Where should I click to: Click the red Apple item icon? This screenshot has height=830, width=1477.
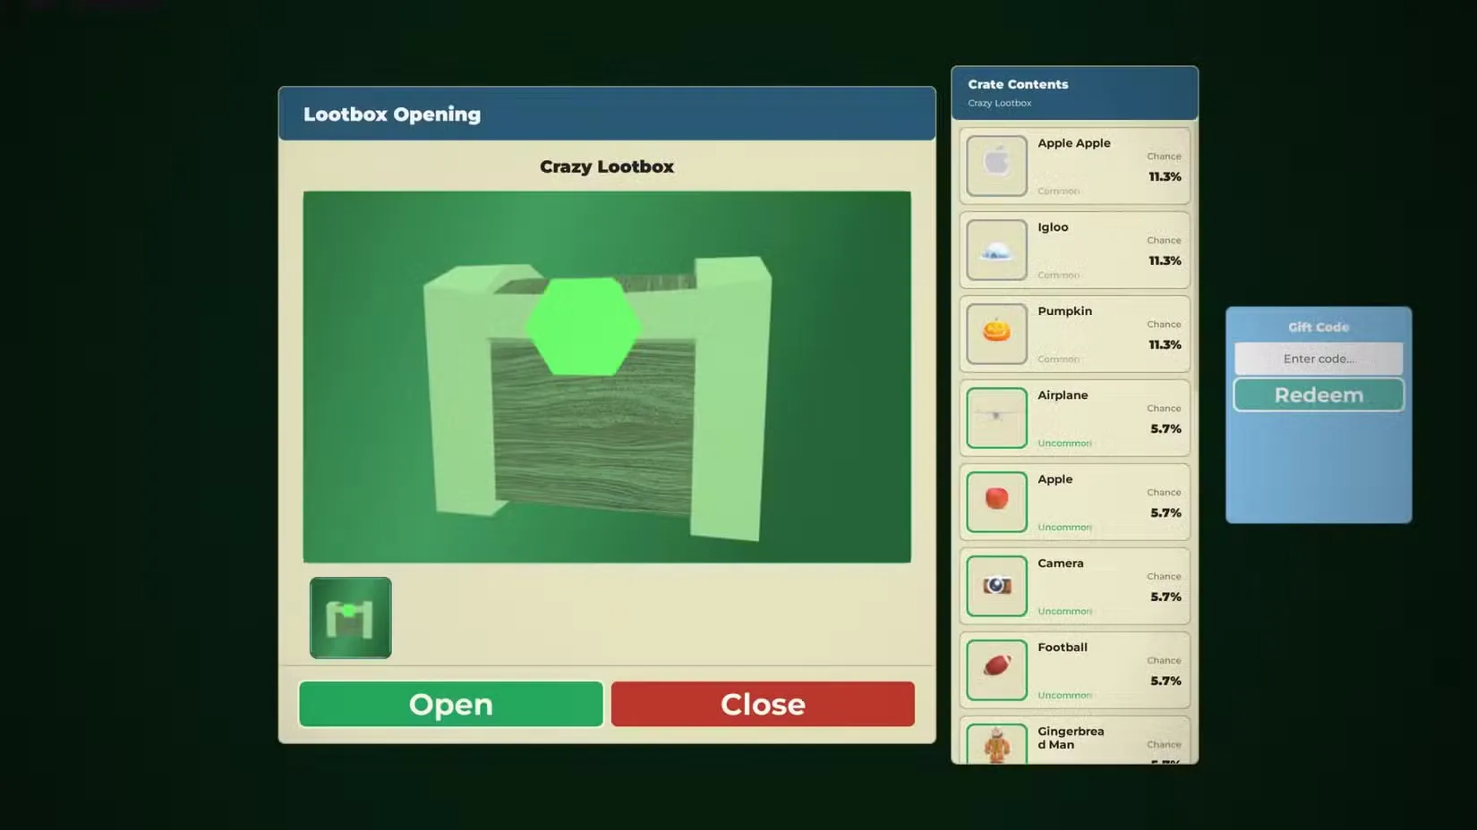click(996, 503)
